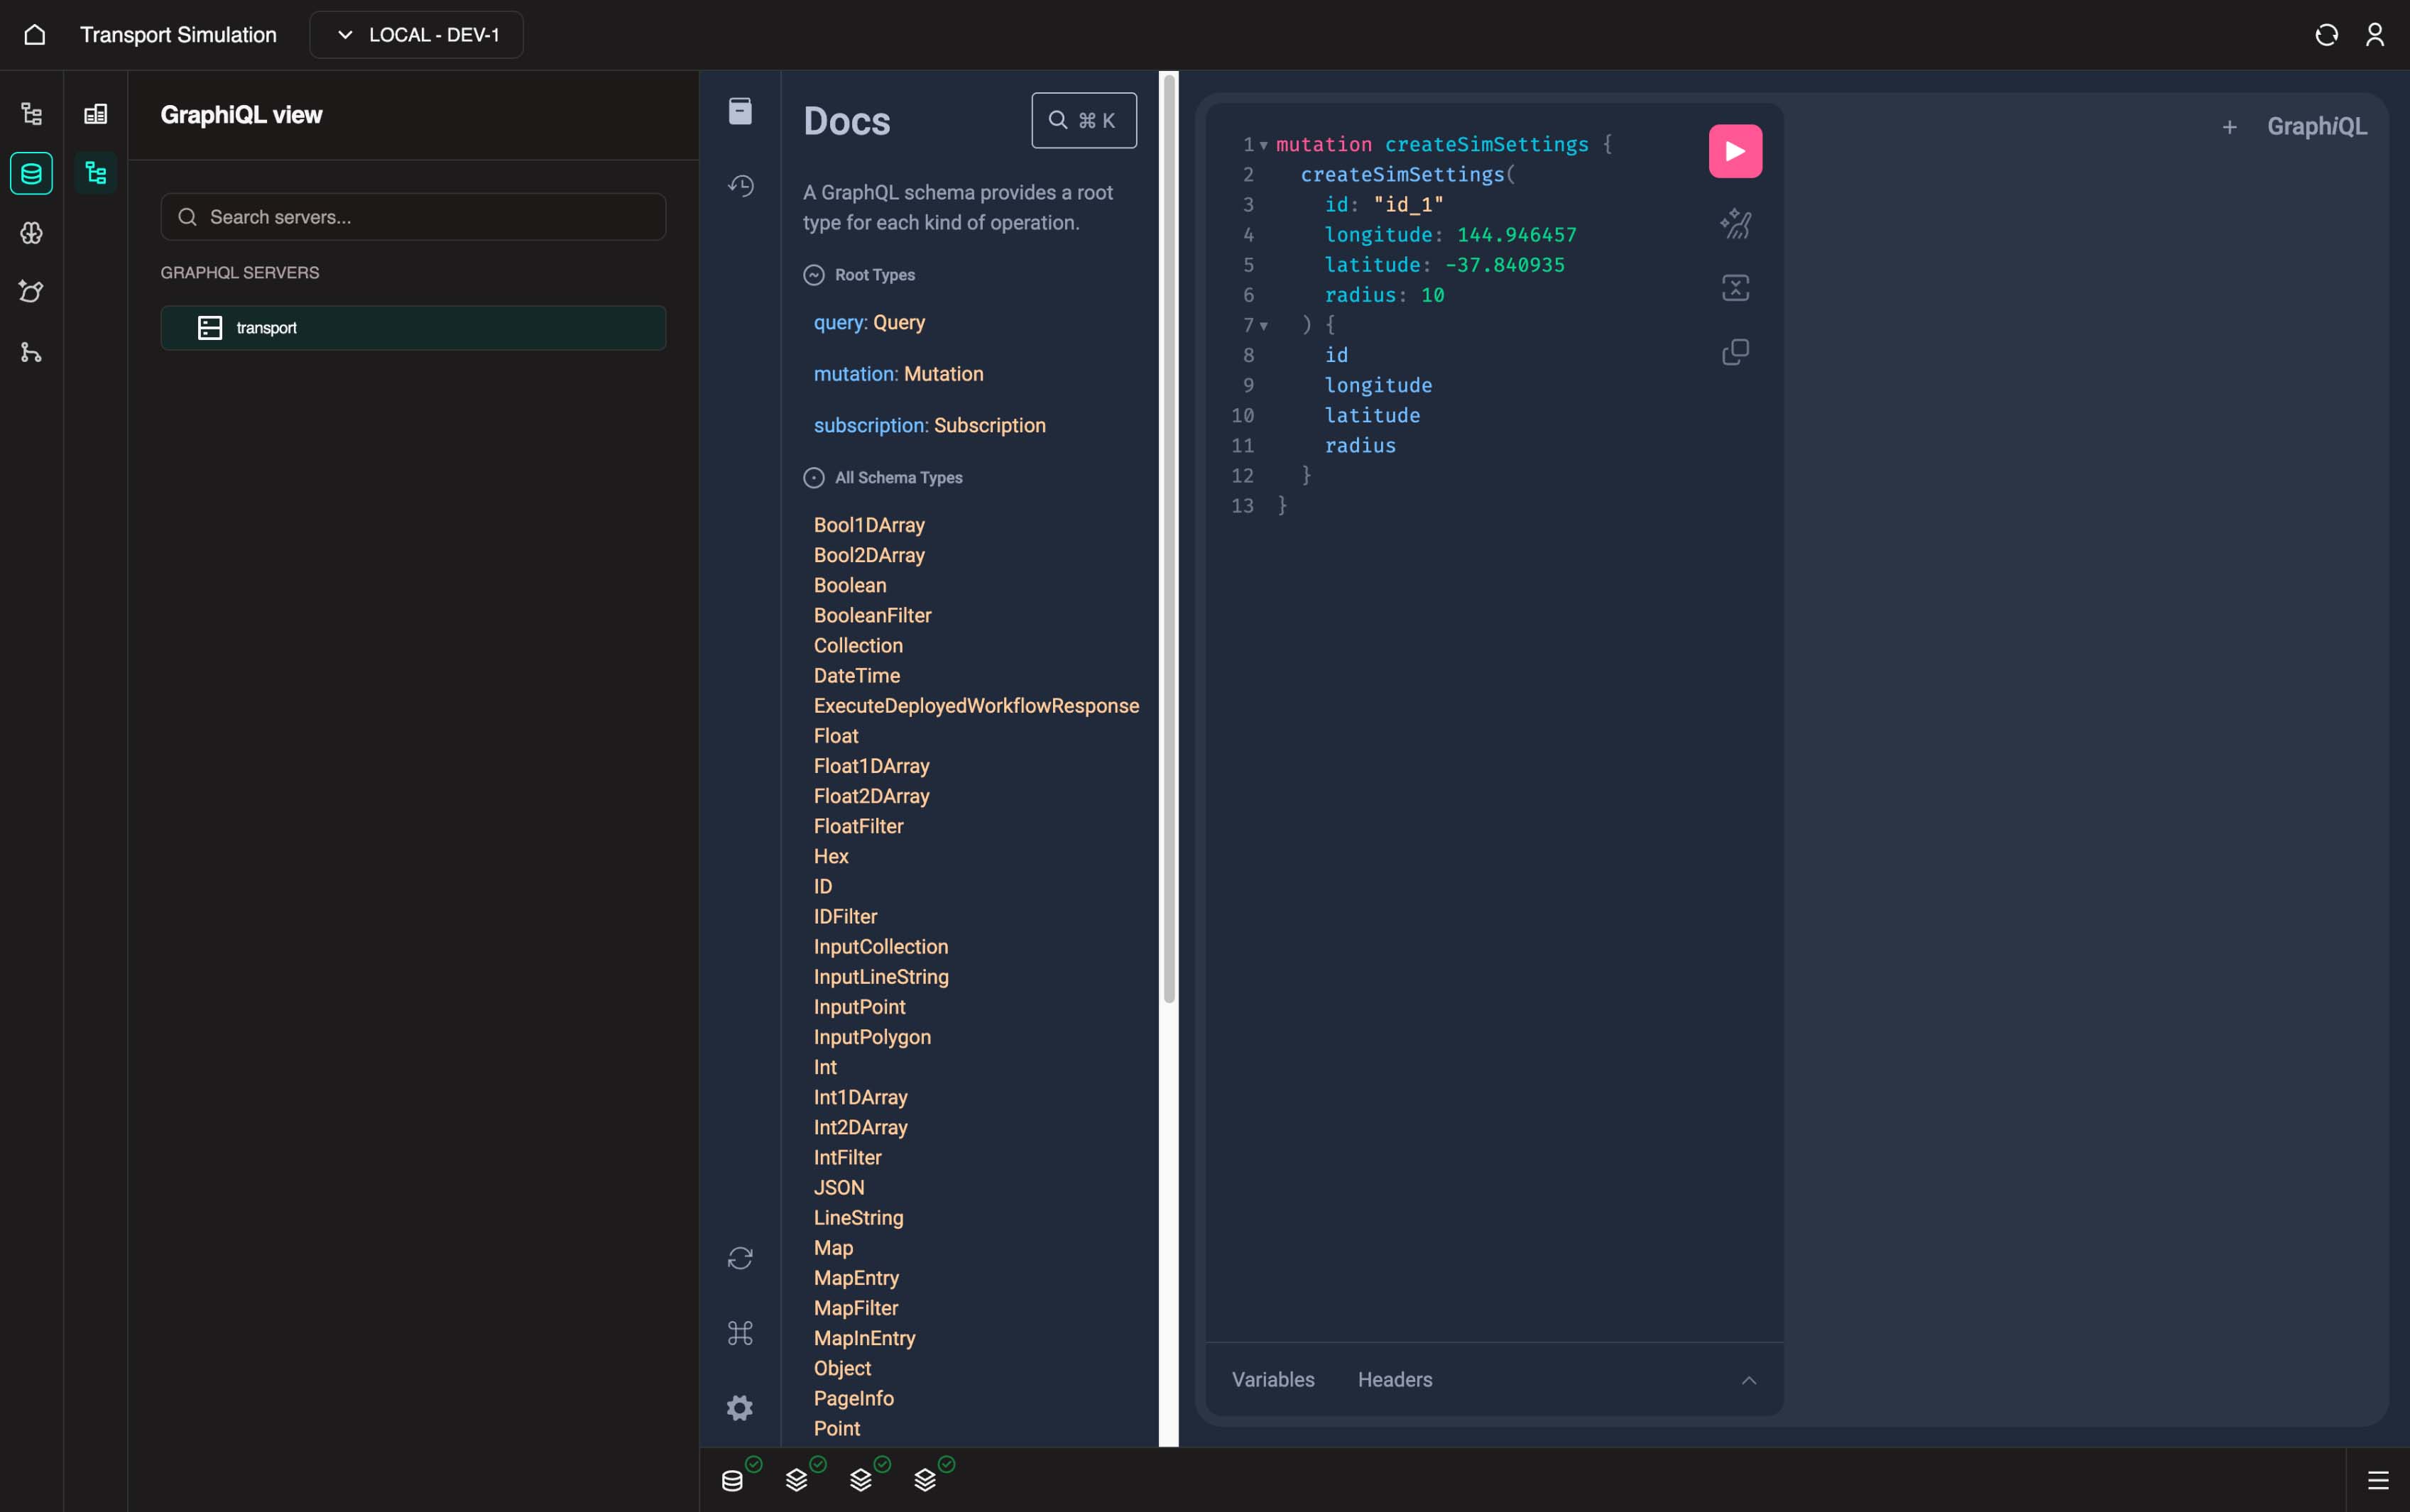Open the Docs search box
2410x1512 pixels.
1084,121
